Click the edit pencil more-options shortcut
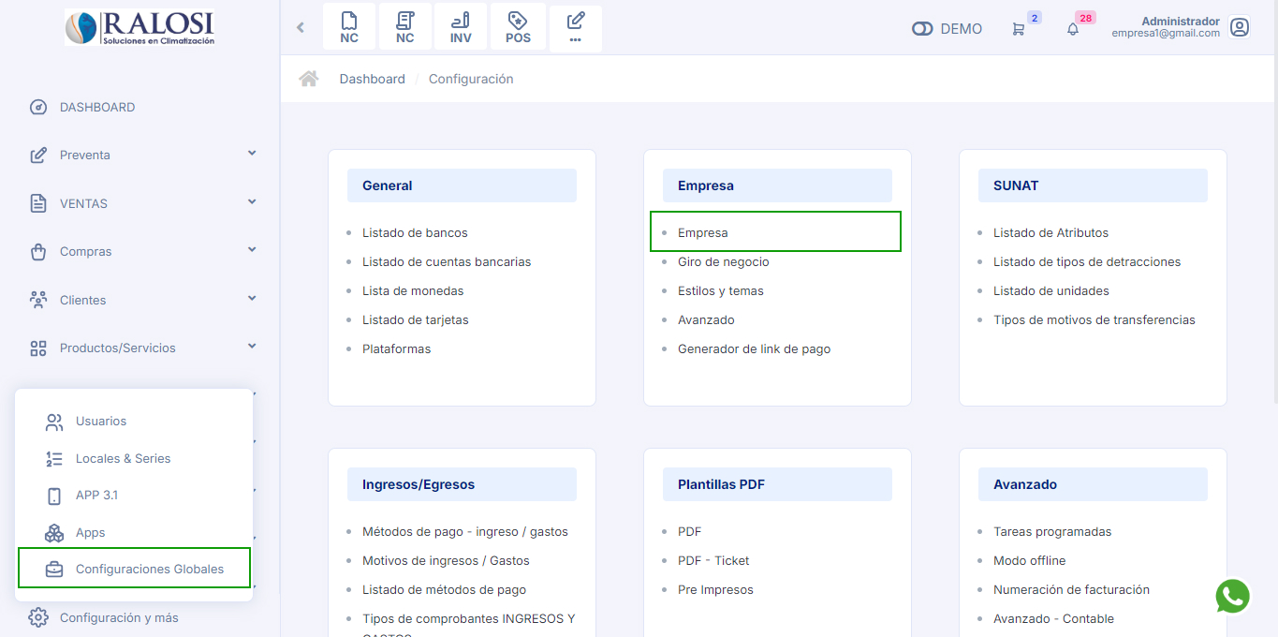Viewport: 1278px width, 637px height. 575,28
